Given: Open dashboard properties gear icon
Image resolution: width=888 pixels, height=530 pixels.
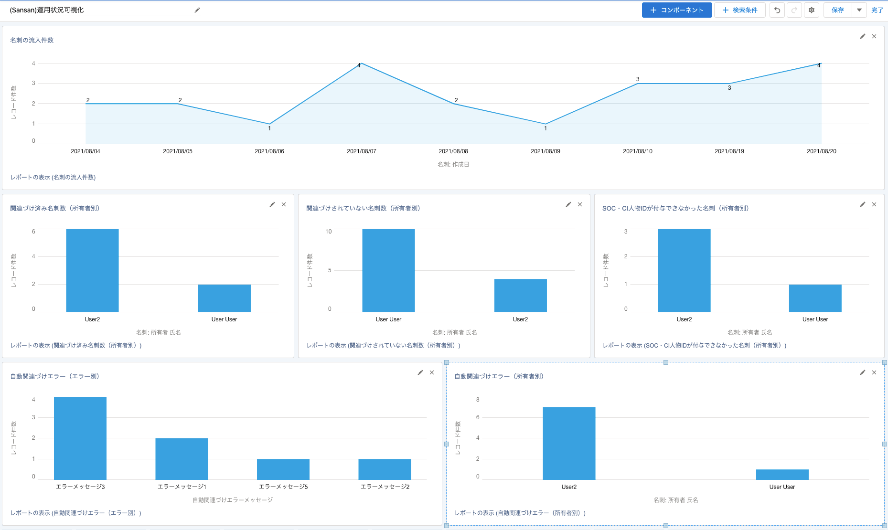Looking at the screenshot, I should 812,10.
